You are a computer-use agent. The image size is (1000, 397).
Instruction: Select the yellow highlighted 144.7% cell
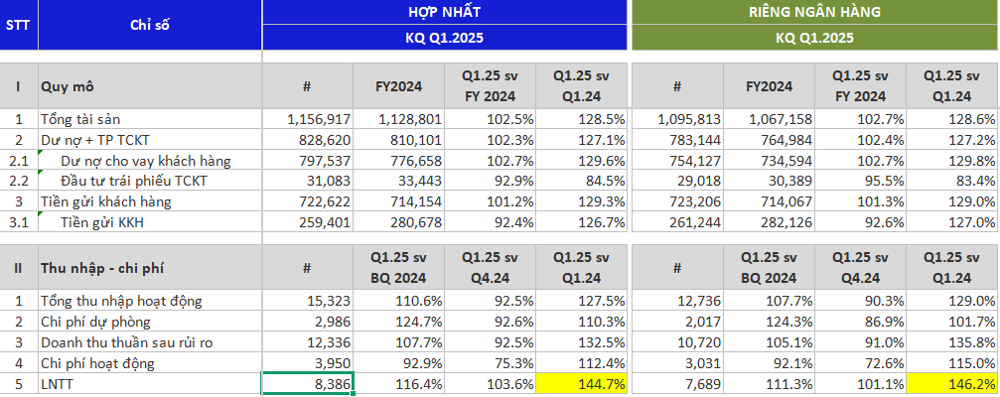pos(581,383)
